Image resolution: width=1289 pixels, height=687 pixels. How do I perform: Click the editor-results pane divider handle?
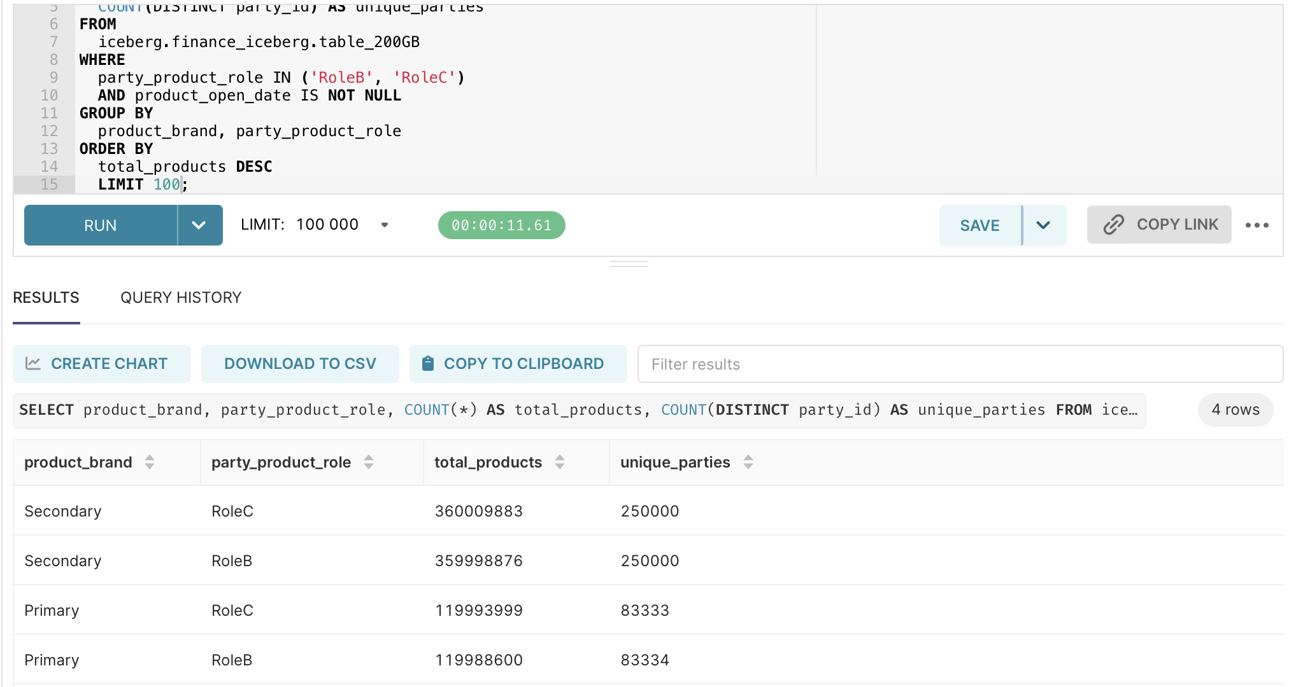pos(629,264)
